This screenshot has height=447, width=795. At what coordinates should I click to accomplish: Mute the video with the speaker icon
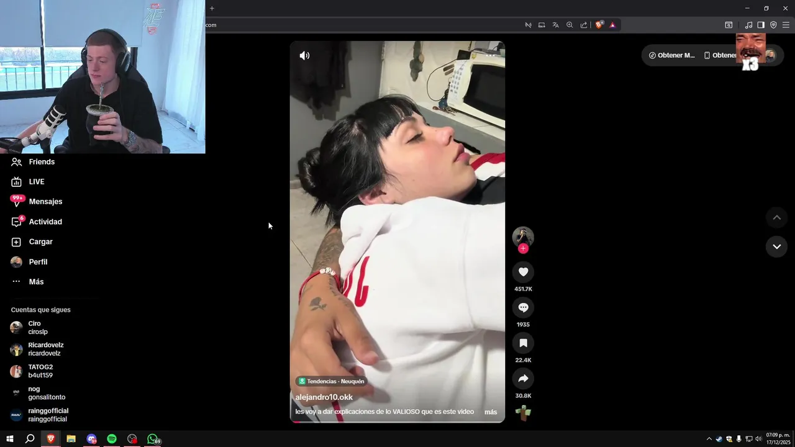pyautogui.click(x=304, y=56)
